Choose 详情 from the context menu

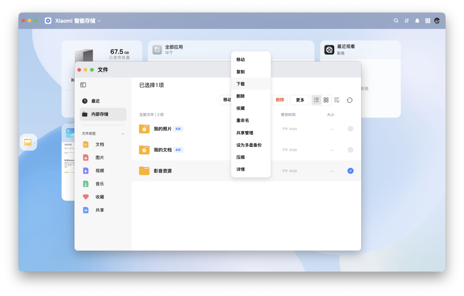[251, 169]
